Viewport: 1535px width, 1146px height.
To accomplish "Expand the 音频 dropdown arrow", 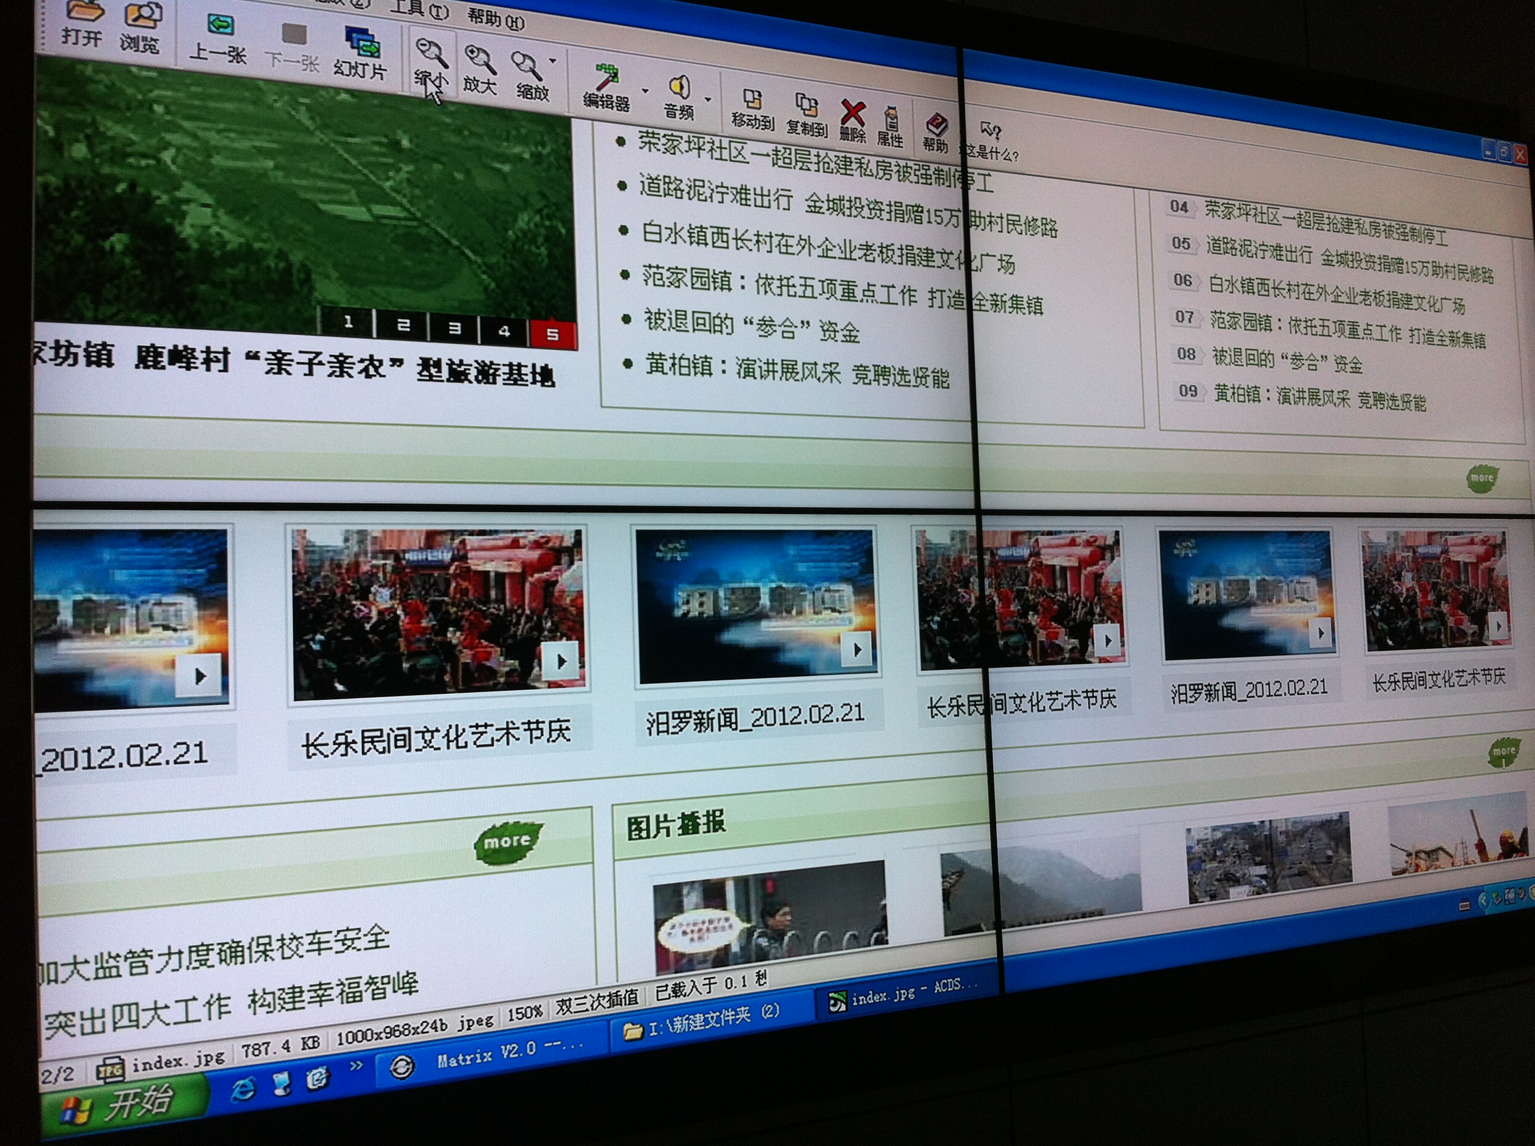I will pos(708,100).
